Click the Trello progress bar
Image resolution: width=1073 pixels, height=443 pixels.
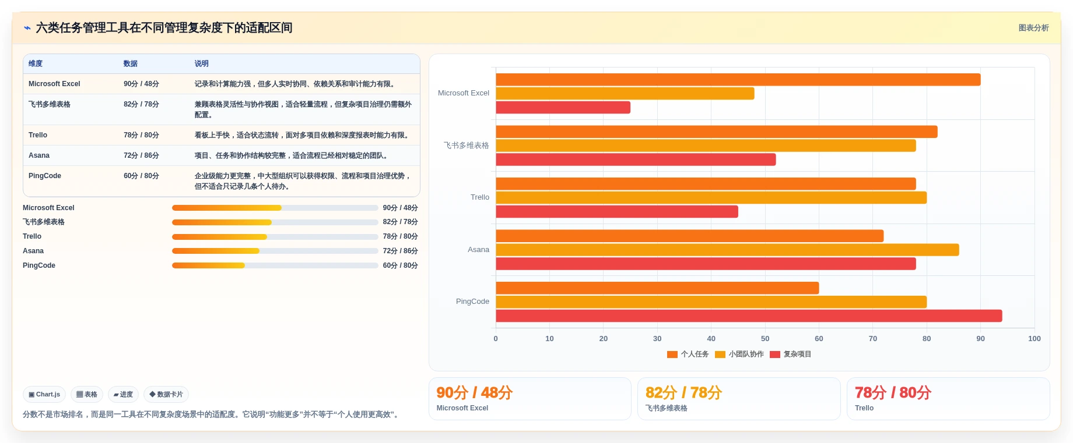(x=275, y=237)
